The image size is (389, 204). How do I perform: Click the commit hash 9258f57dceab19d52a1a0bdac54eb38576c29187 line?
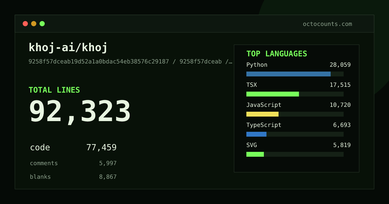pos(130,62)
